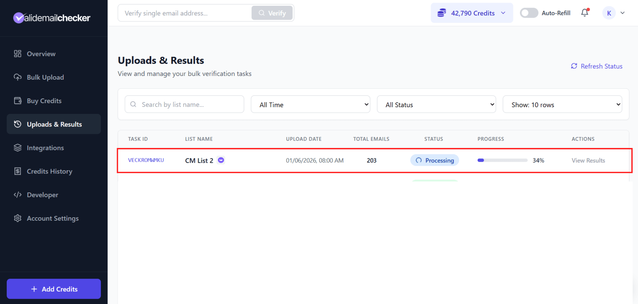638x304 pixels.
Task: Select the Bulk Upload sidebar icon
Action: coord(18,77)
